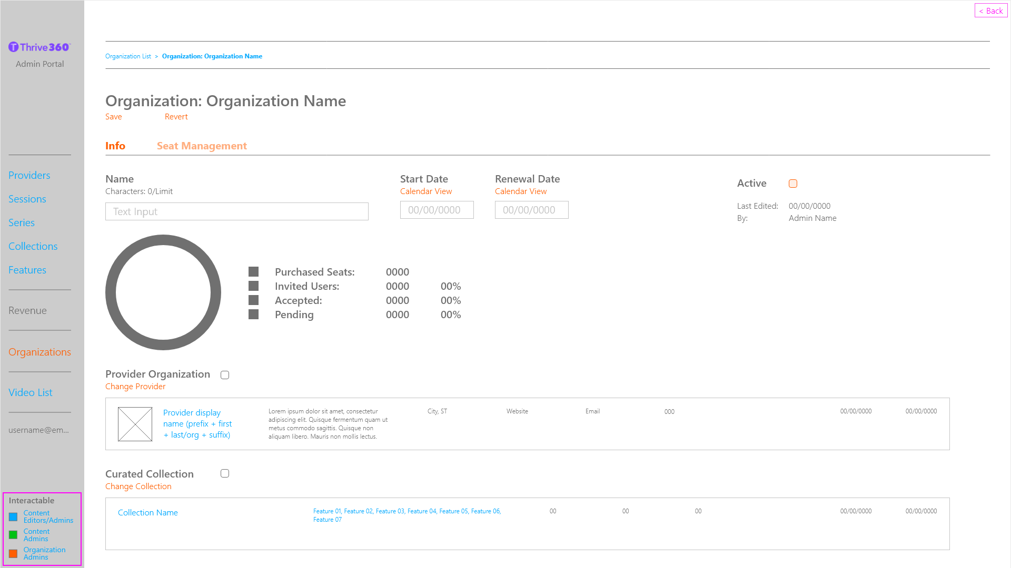Click the provider image placeholder thumbnail
The height and width of the screenshot is (568, 1011).
point(135,424)
